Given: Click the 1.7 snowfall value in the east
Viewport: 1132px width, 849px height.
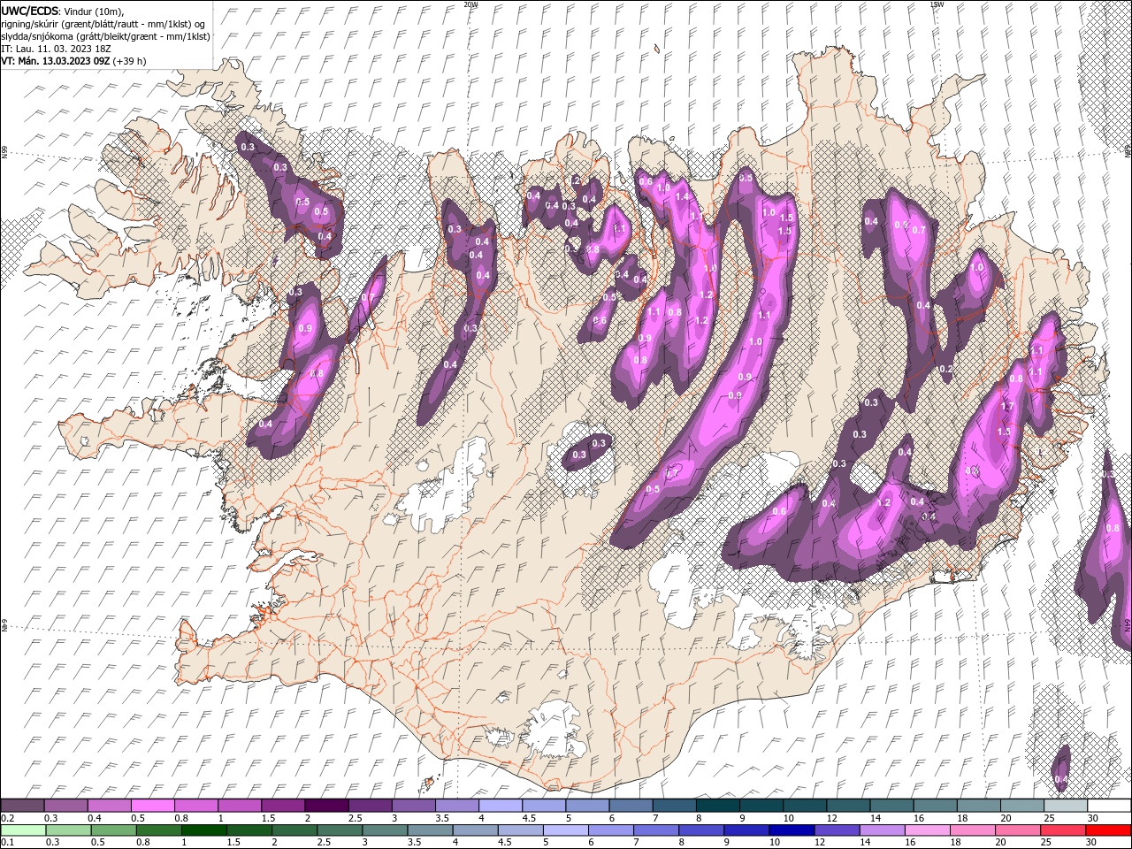Looking at the screenshot, I should (x=1006, y=407).
